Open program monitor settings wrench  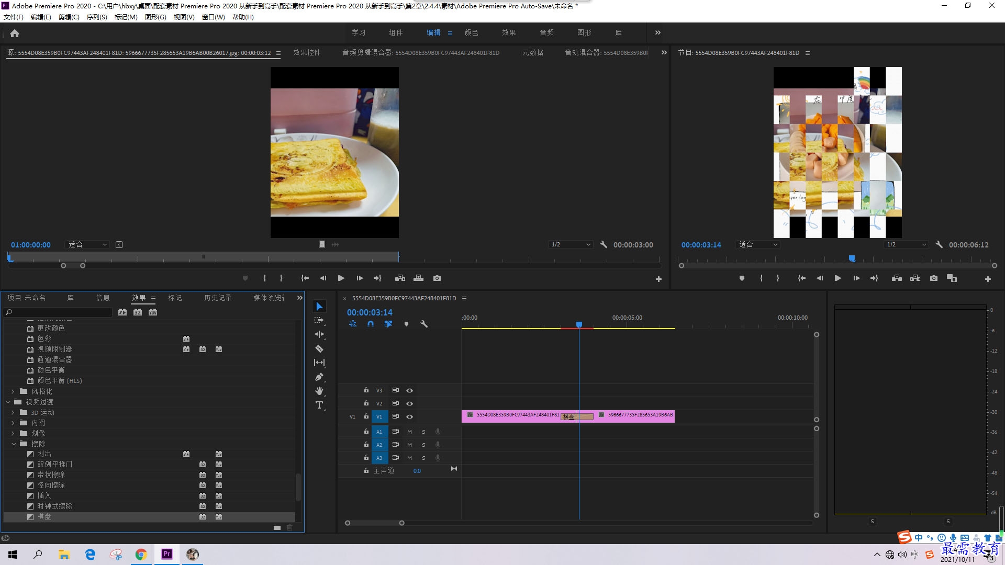click(939, 244)
